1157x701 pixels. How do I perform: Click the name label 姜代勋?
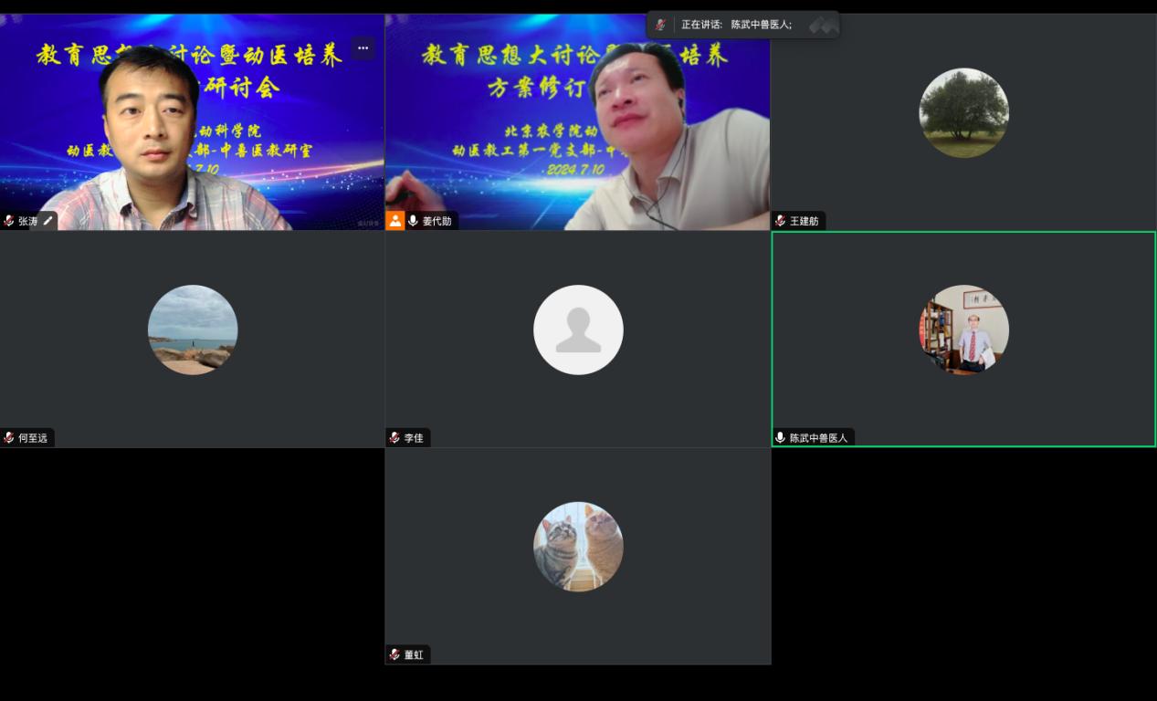point(437,221)
